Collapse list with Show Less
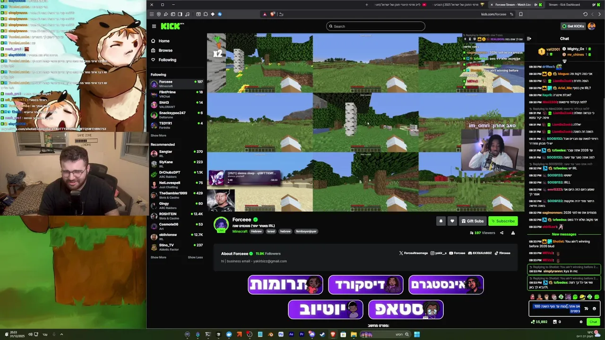The height and width of the screenshot is (340, 605). pos(195,257)
